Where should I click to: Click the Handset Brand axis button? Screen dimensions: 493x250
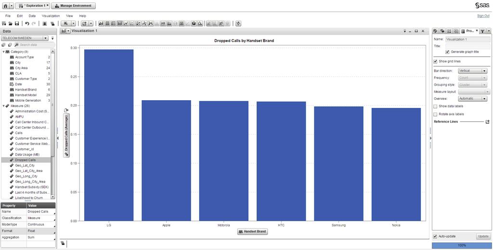tap(252, 231)
